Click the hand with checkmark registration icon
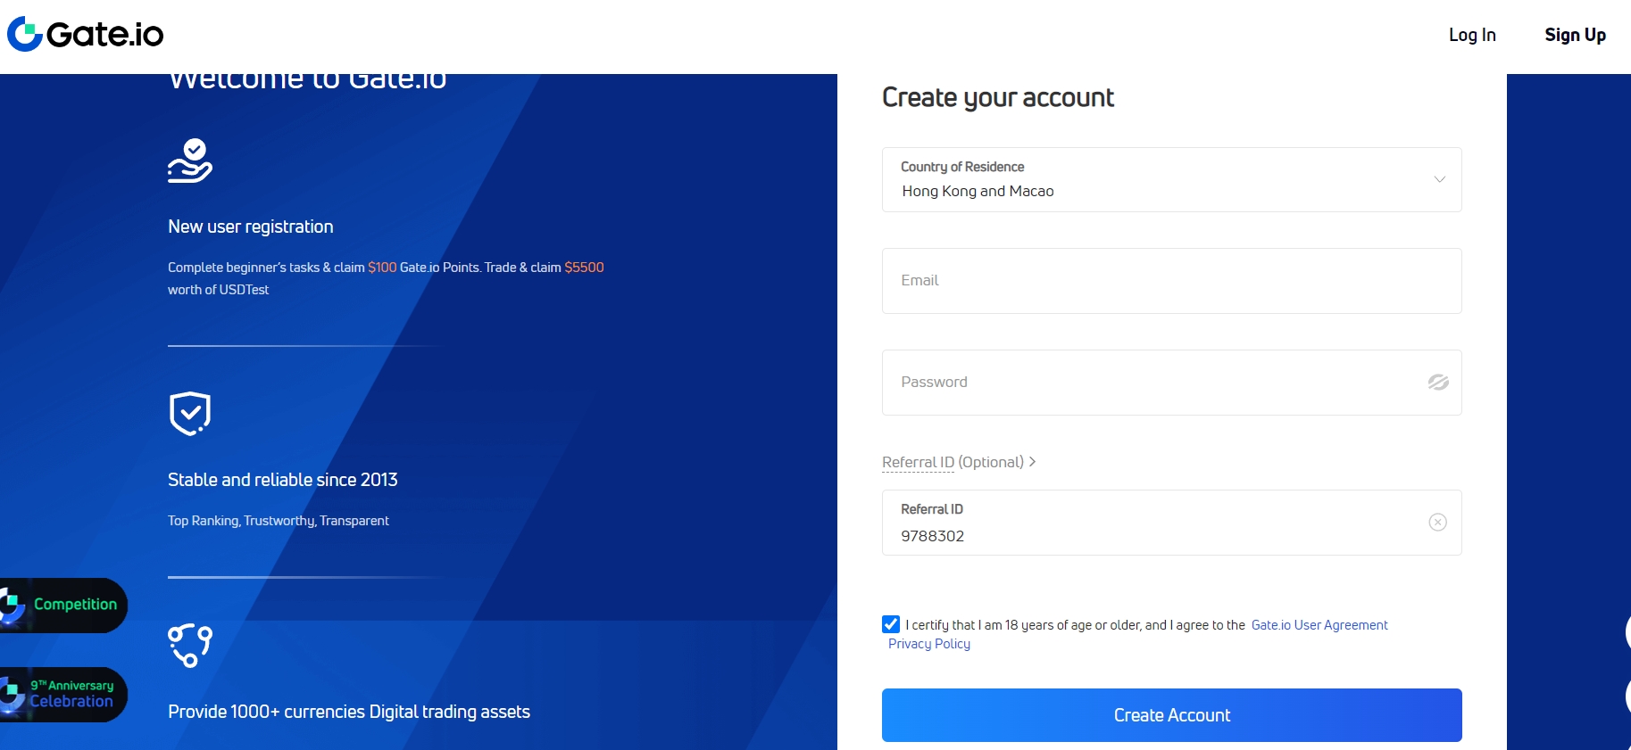Screen dimensions: 1631x750 tap(190, 161)
